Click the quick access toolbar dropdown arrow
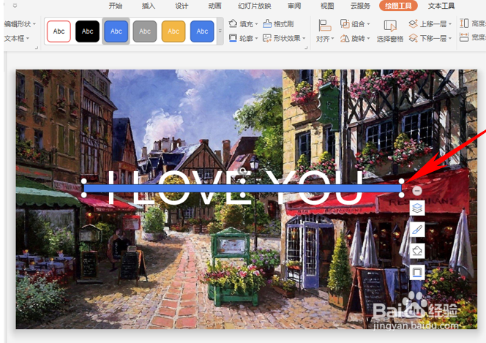The image size is (486, 343). click(x=15, y=6)
